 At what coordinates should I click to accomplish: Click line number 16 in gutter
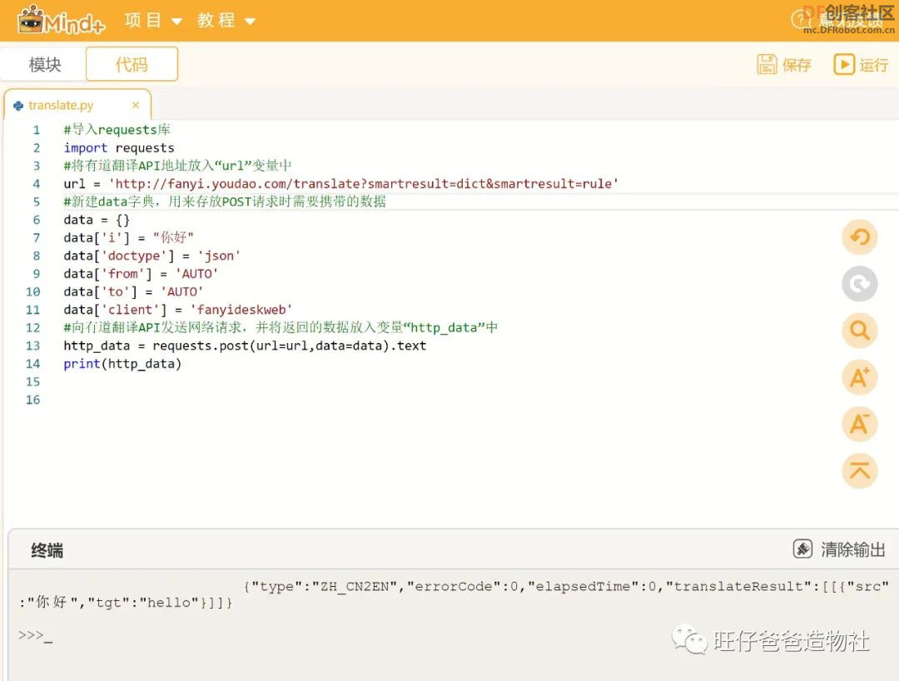(x=32, y=400)
